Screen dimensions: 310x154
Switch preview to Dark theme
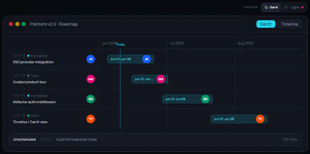pos(271,7)
